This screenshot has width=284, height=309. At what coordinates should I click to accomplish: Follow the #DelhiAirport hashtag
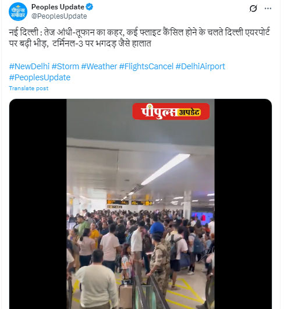coord(200,66)
